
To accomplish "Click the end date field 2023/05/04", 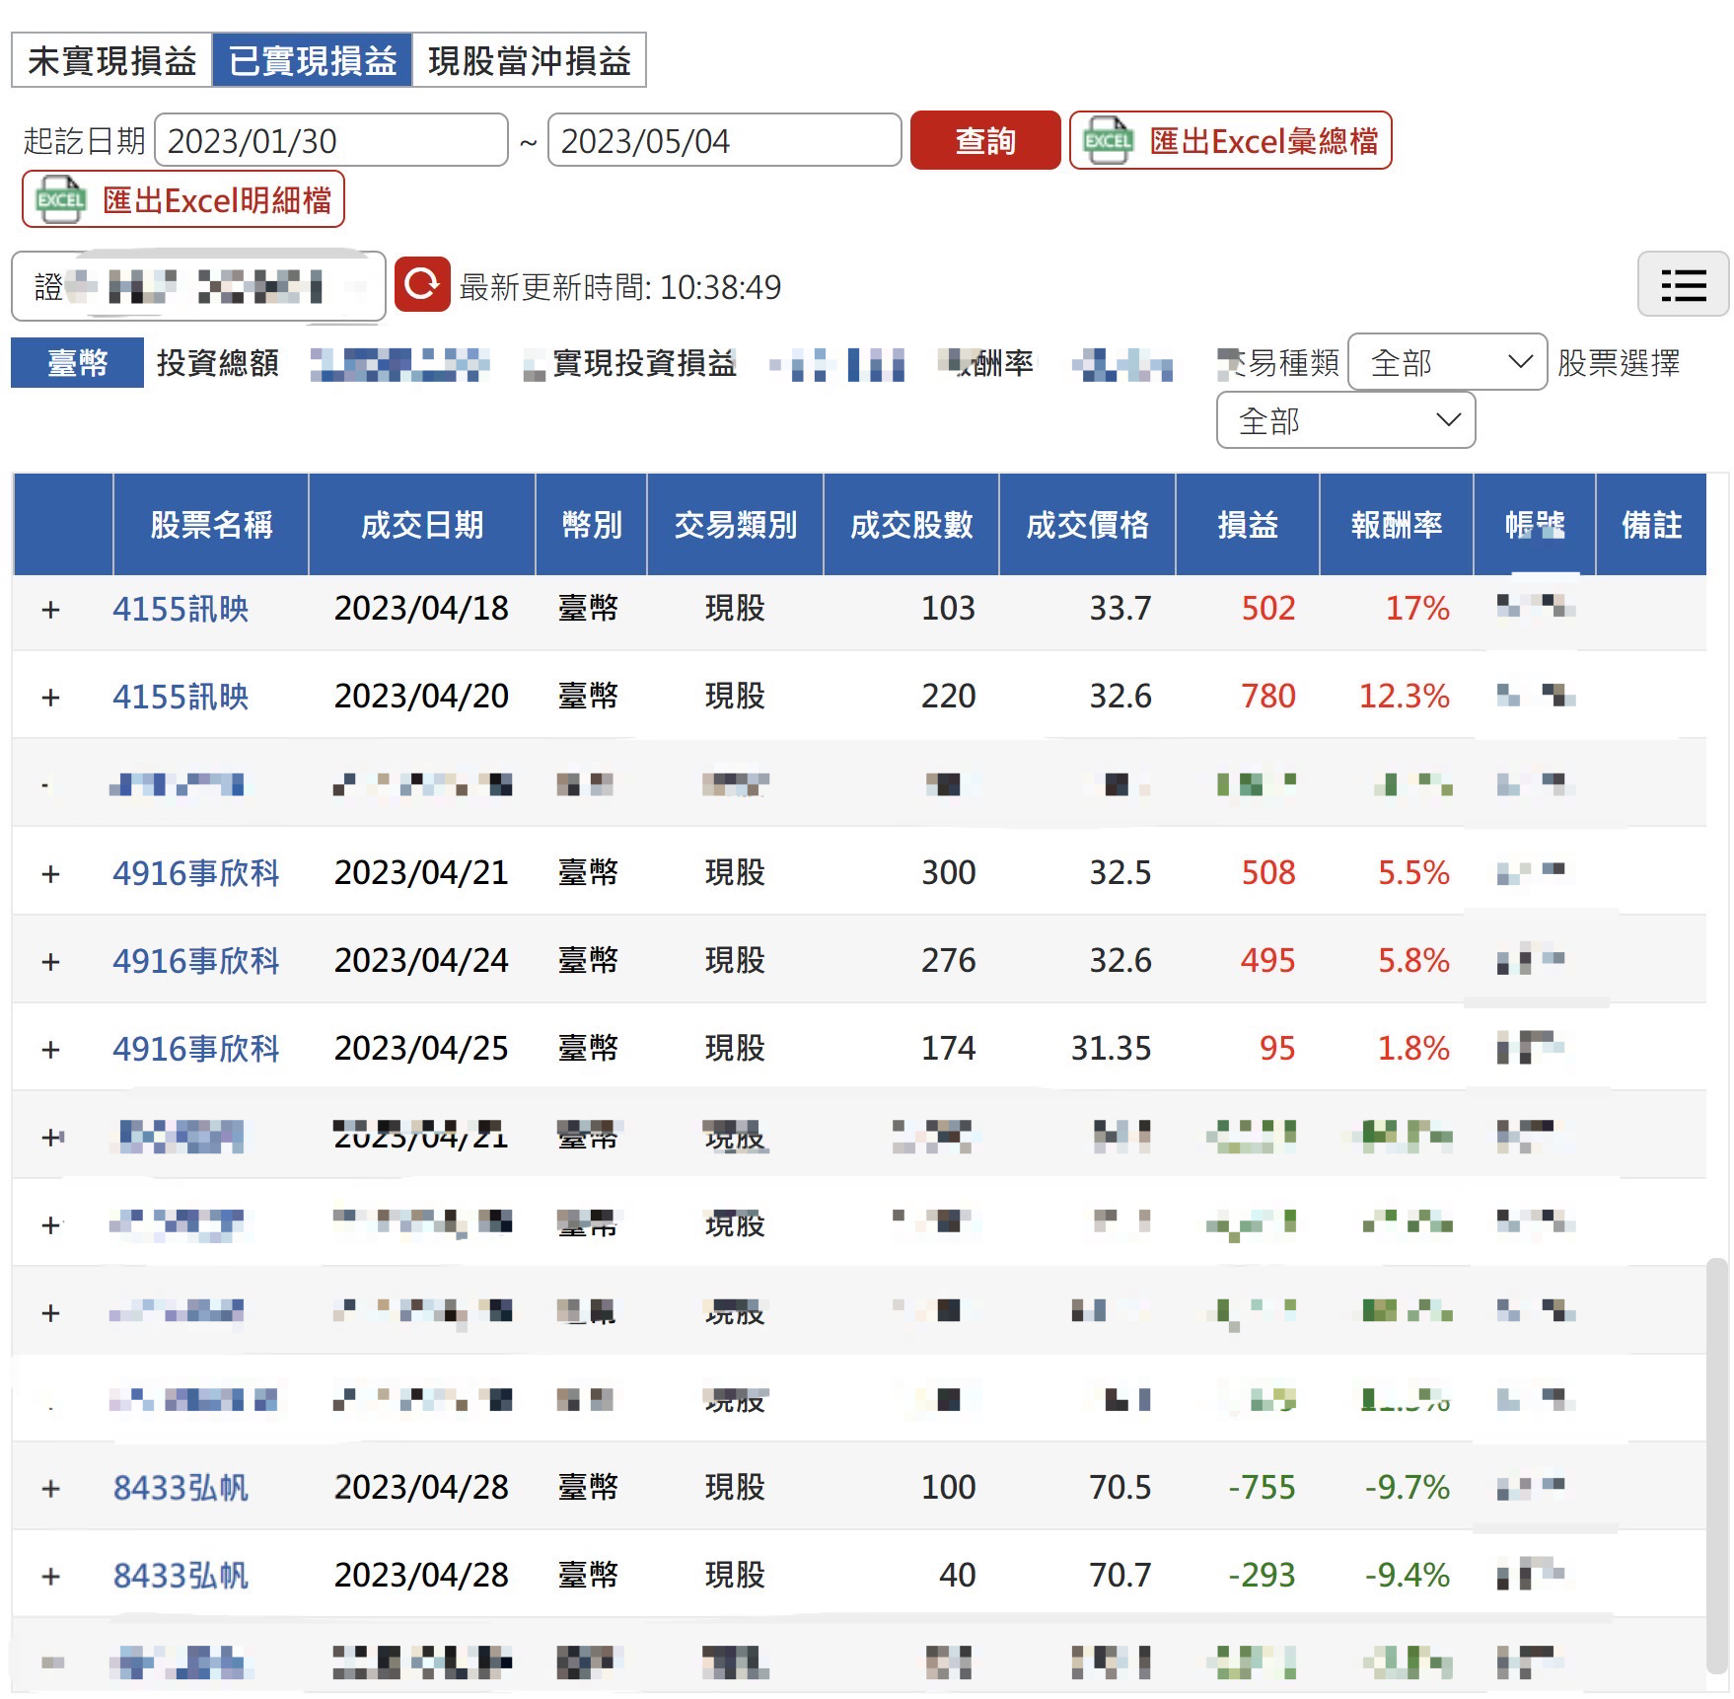I will (x=724, y=141).
